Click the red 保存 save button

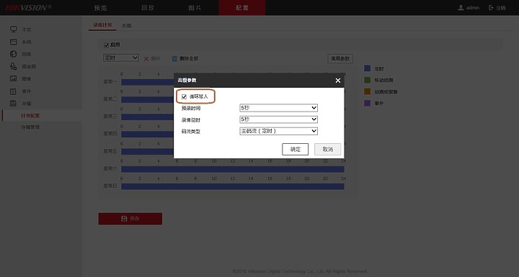pos(130,219)
